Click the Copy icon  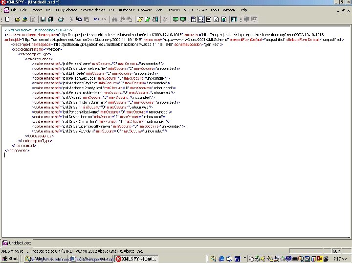pyautogui.click(x=79, y=19)
